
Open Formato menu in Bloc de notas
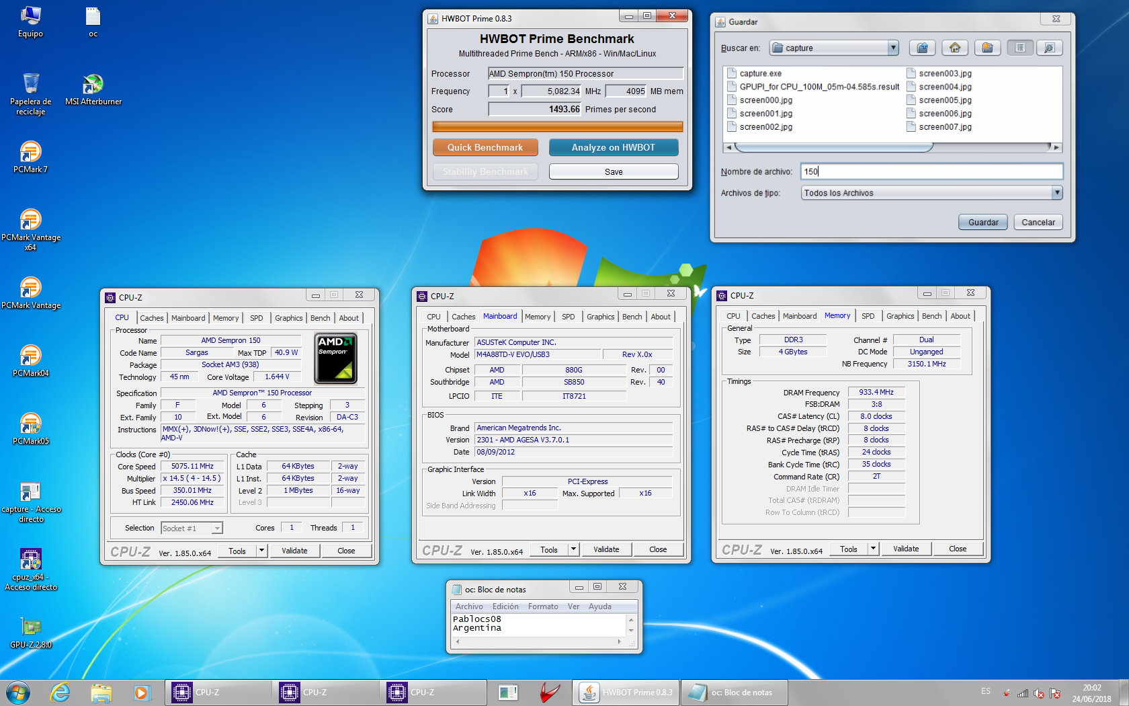[x=543, y=606]
